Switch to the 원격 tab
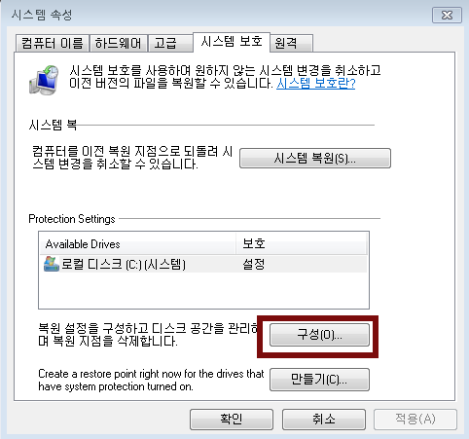 pyautogui.click(x=291, y=43)
